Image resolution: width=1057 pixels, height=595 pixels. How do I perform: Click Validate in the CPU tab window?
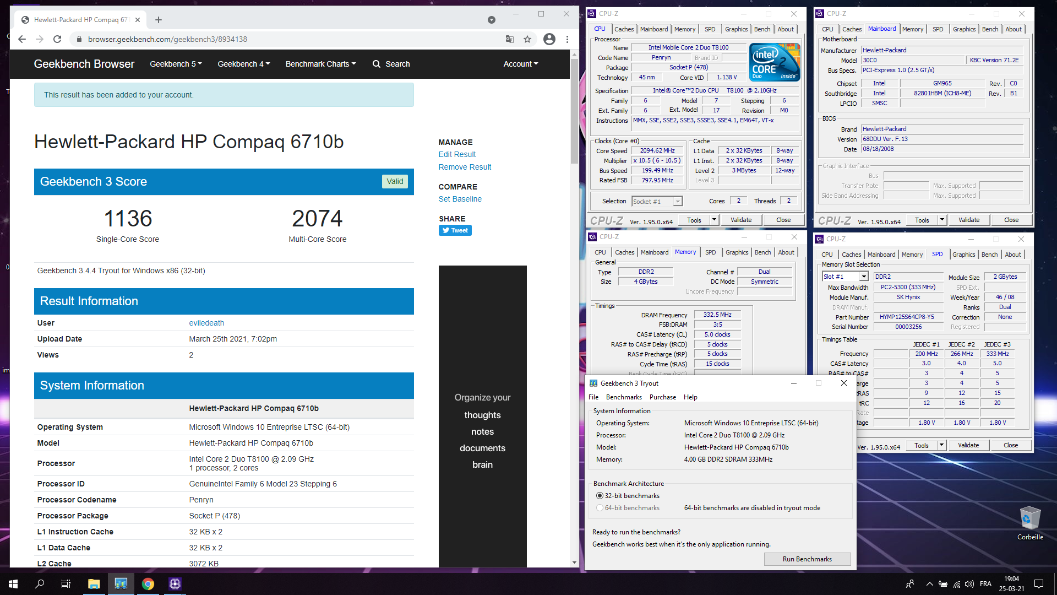pos(741,220)
